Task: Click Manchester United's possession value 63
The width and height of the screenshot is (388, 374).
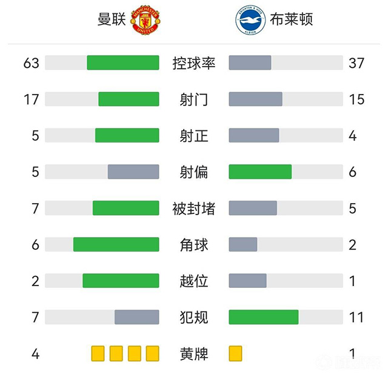Action: 31,62
